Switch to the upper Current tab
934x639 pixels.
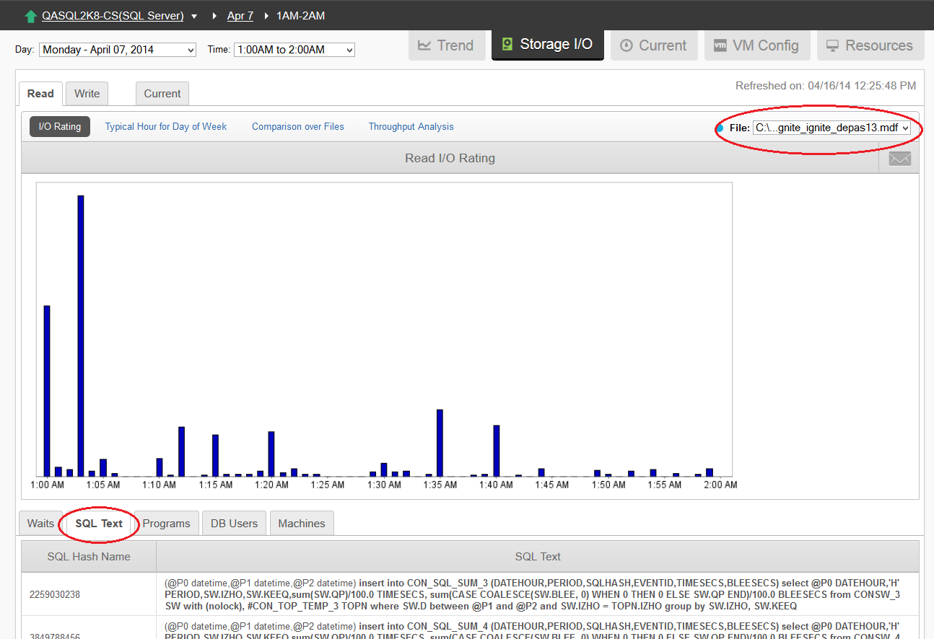pyautogui.click(x=162, y=94)
